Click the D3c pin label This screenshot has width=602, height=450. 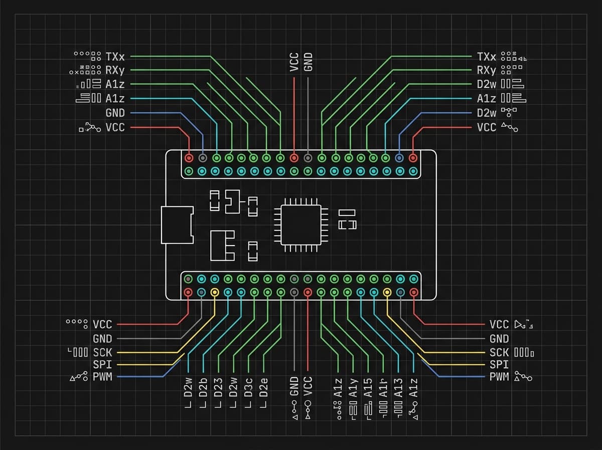[x=249, y=387]
